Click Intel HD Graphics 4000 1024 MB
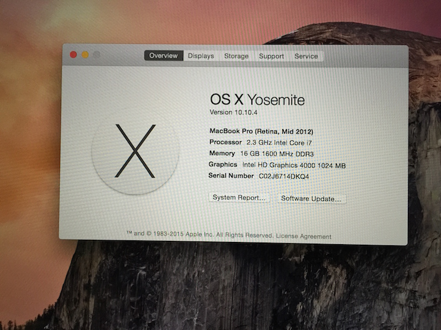Image resolution: width=441 pixels, height=330 pixels. (294, 166)
